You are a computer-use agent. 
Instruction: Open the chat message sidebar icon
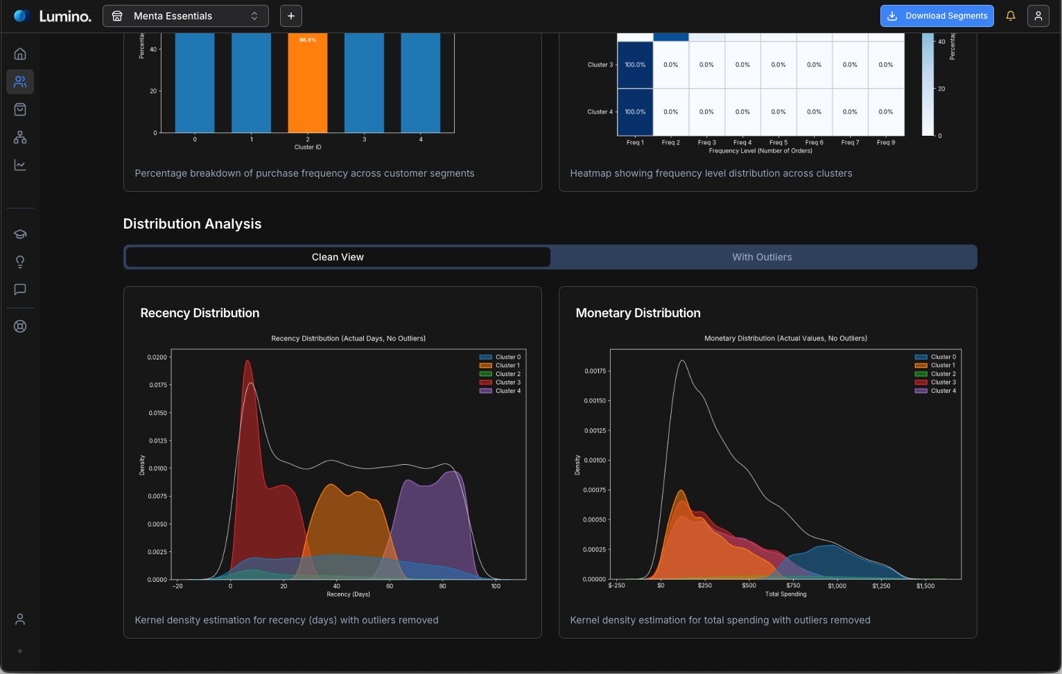tap(20, 290)
